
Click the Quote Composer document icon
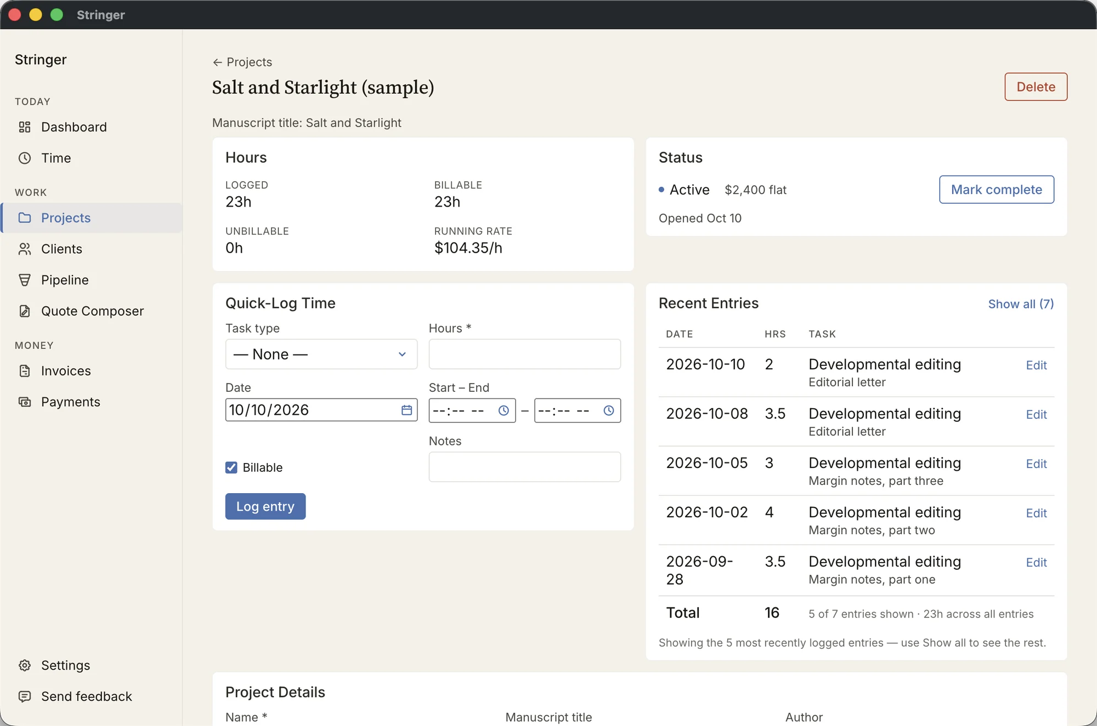(x=25, y=311)
